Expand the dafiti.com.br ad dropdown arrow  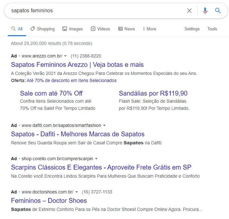(104, 125)
